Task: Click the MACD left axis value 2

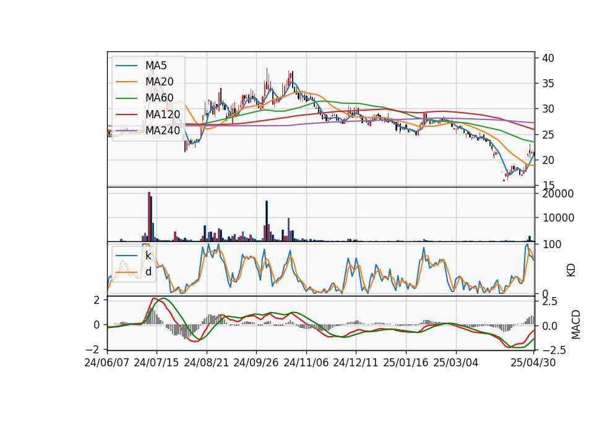Action: (97, 300)
